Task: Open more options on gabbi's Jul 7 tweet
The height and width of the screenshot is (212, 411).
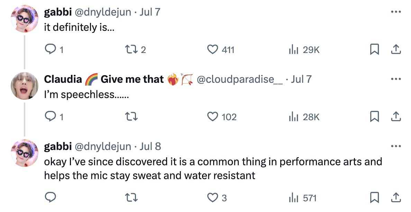Action: [395, 12]
